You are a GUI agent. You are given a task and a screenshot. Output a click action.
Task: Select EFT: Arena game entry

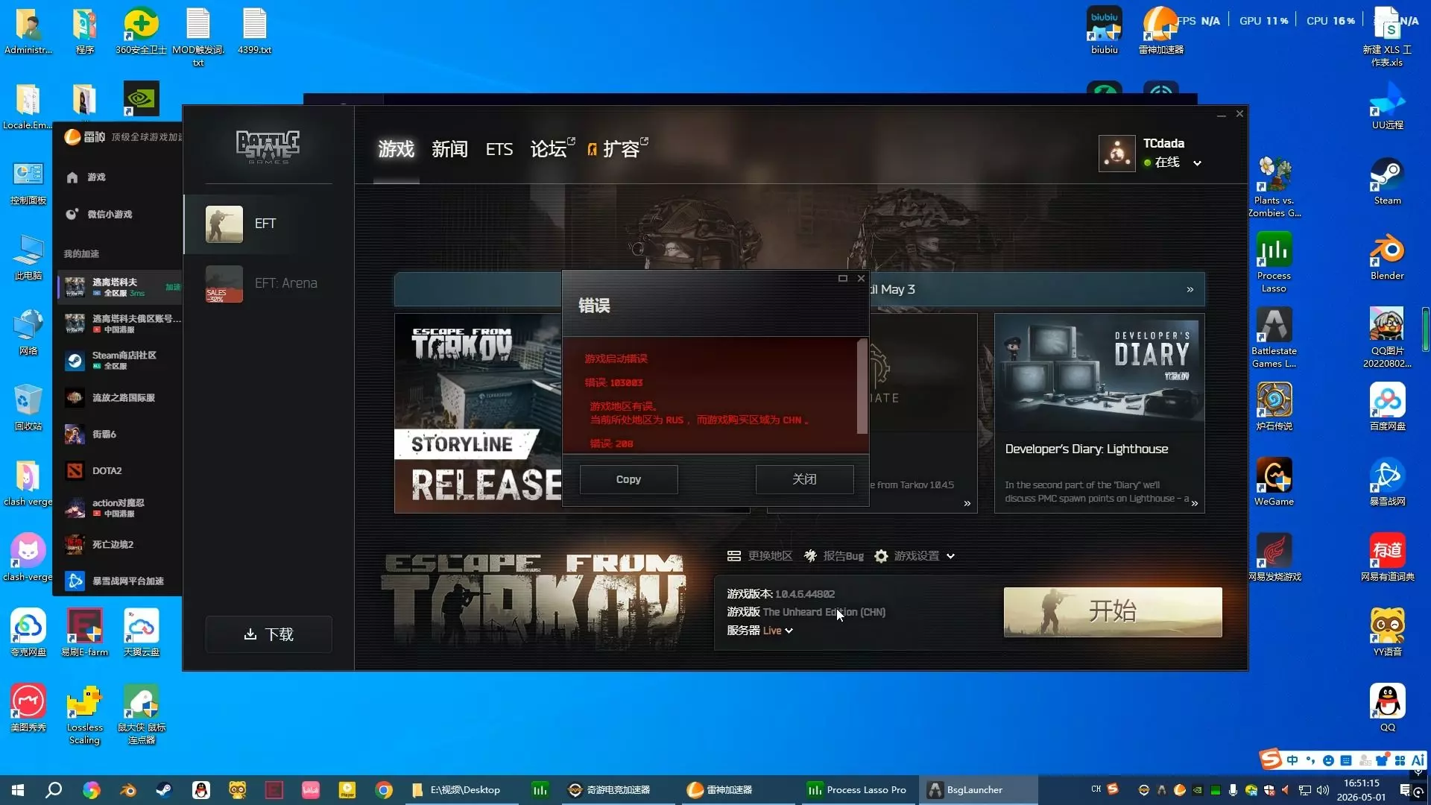point(268,284)
